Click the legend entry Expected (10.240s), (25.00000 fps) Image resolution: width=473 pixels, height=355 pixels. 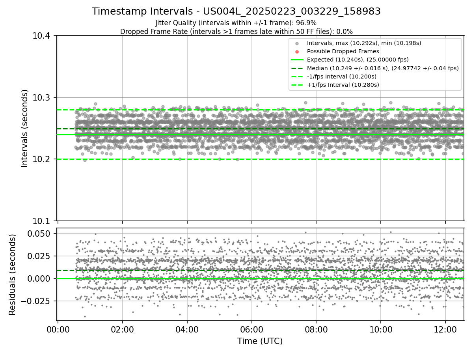click(358, 60)
